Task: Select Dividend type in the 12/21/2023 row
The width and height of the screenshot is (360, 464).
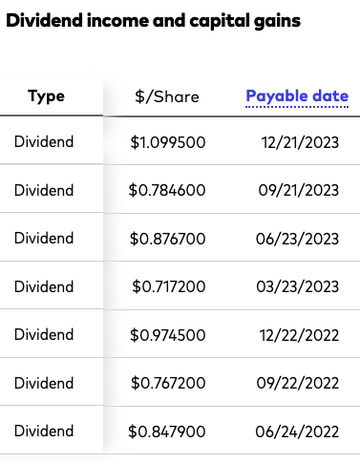Action: (44, 141)
